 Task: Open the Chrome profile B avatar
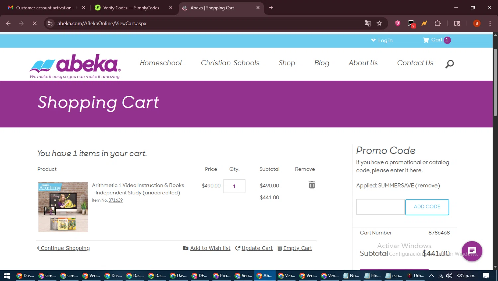coord(477,23)
